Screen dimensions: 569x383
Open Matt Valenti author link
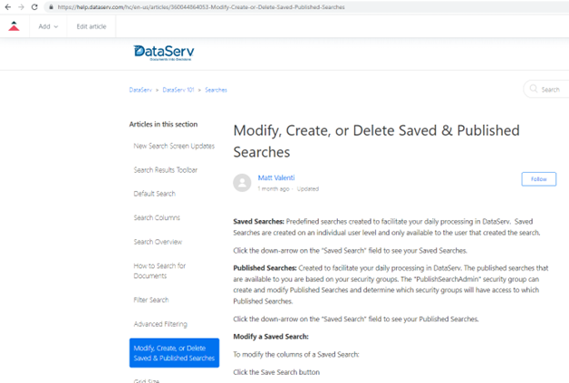[x=276, y=177]
